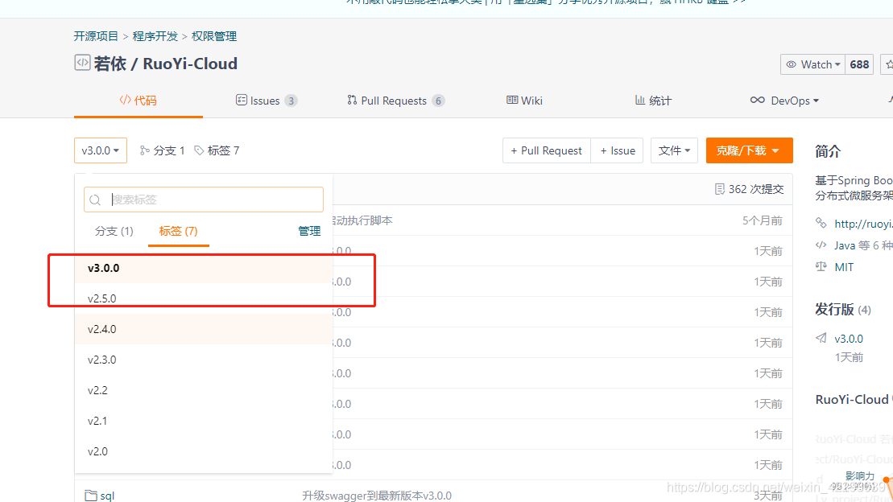Click the 管理 manage link
This screenshot has width=893, height=502.
pos(309,231)
